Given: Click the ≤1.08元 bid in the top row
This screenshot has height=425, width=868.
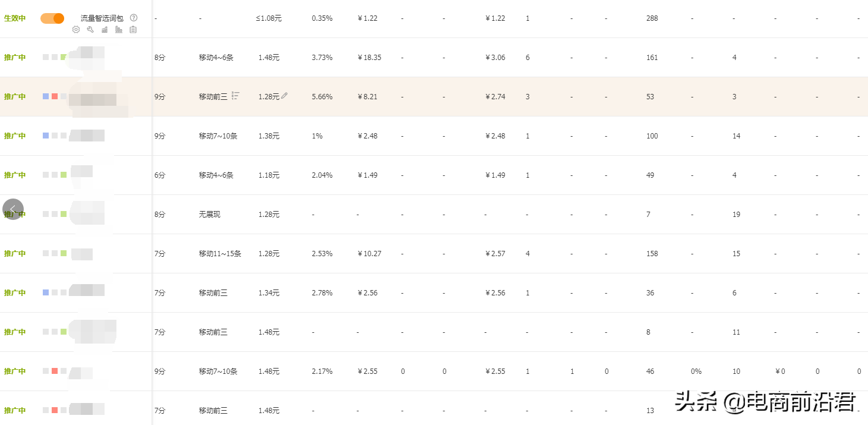Looking at the screenshot, I should (x=269, y=18).
